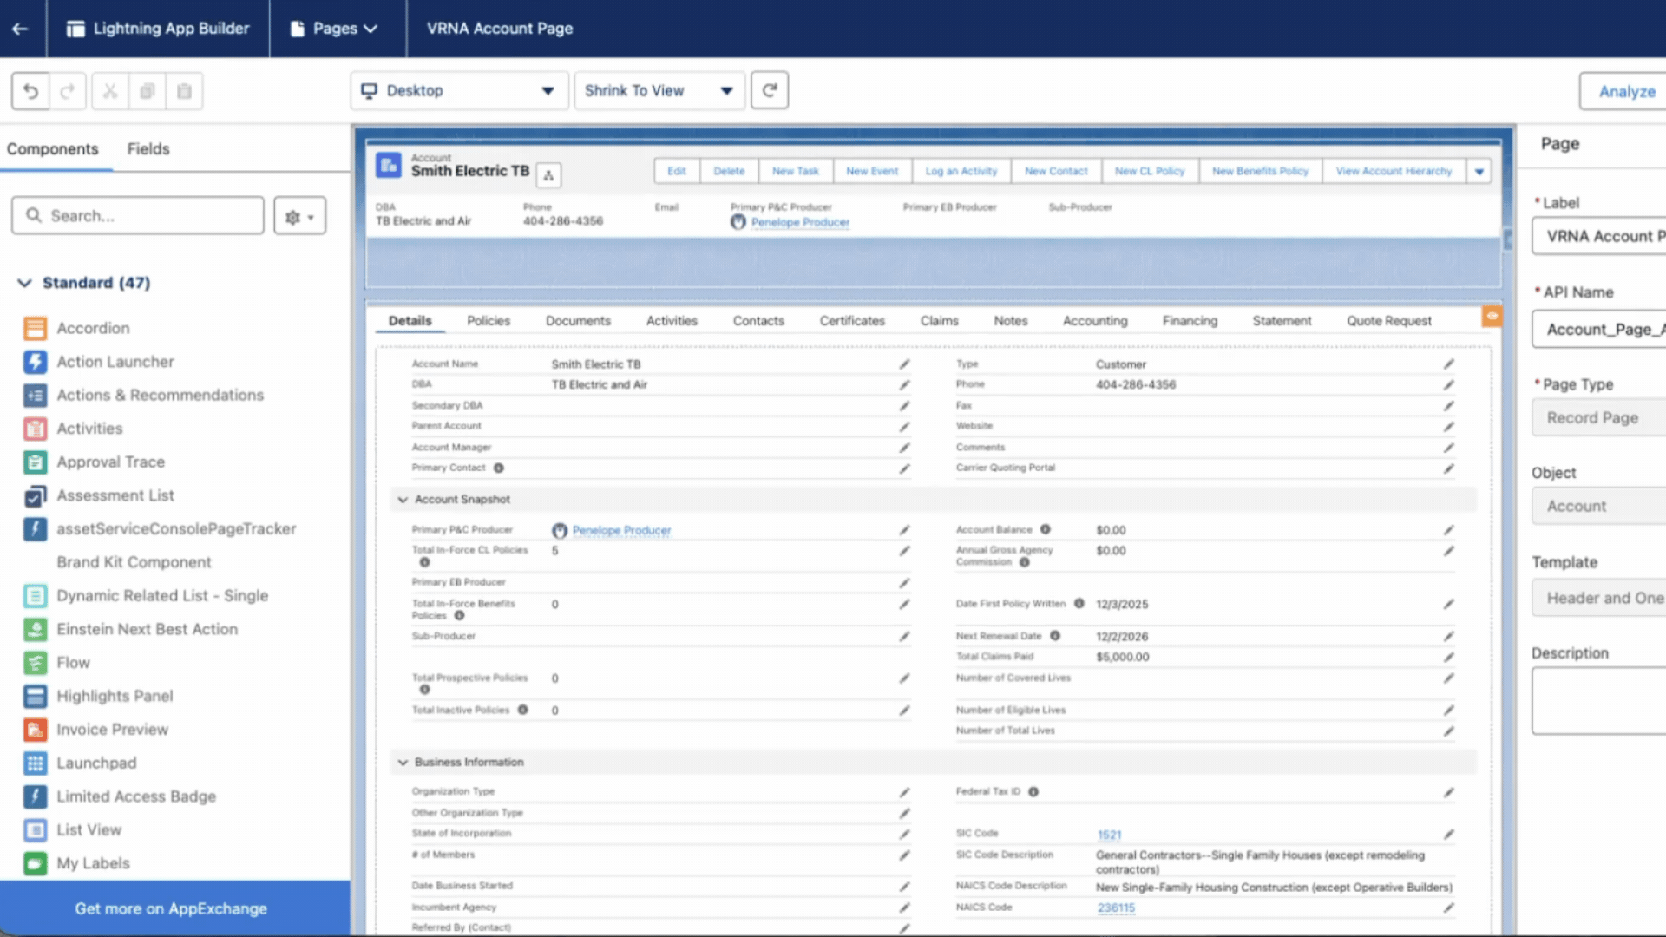Image resolution: width=1666 pixels, height=937 pixels.
Task: Click the Analyze button
Action: click(1623, 91)
